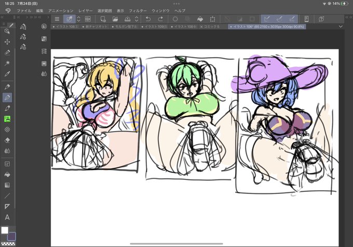Select the Blend tool in tool palette
Viewport: 353px width, 247px height.
click(7, 151)
